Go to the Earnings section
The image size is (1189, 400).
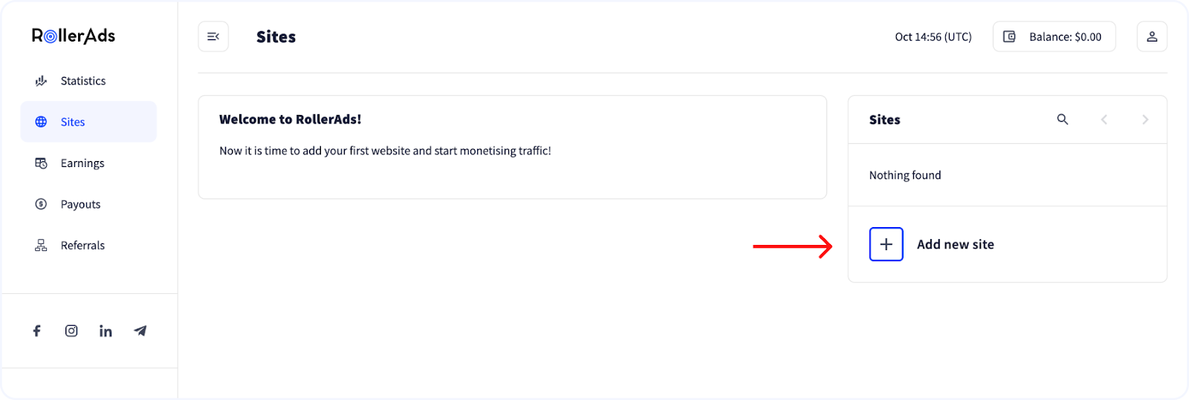82,163
